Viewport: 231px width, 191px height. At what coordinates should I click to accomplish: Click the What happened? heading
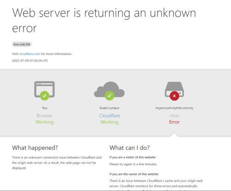pos(35,148)
